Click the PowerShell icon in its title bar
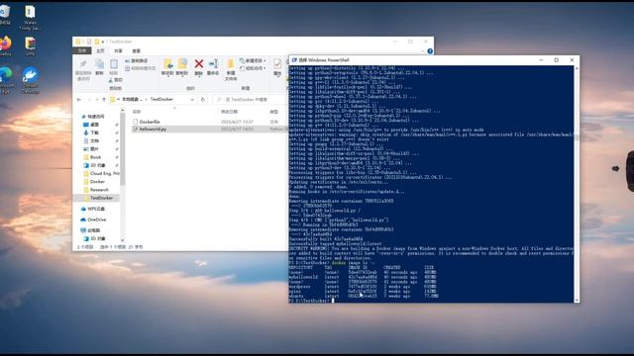634x356 pixels. (294, 60)
